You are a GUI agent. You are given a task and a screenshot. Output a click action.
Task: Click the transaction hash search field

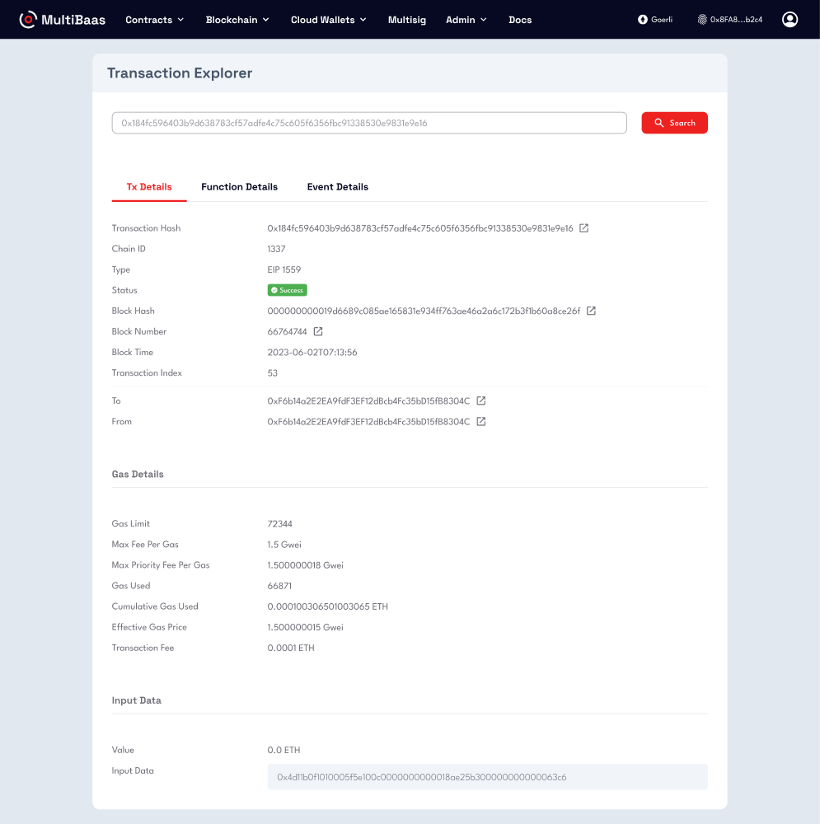(x=369, y=123)
